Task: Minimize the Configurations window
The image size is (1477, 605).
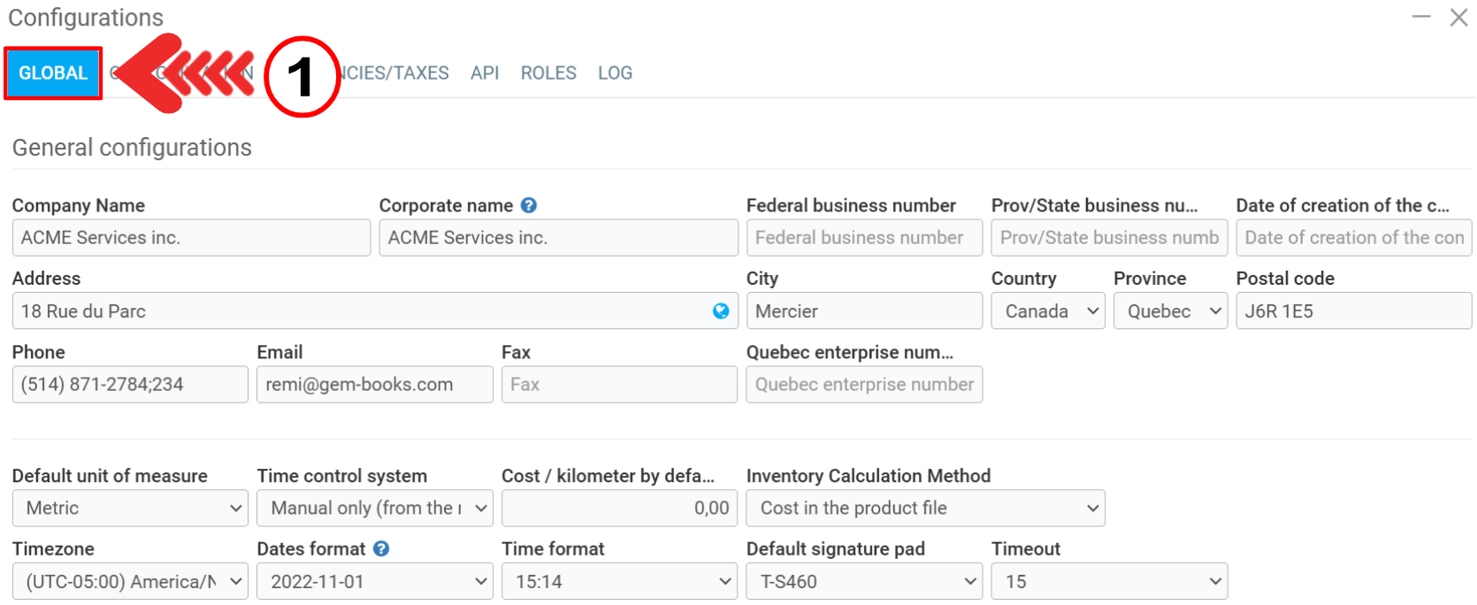Action: click(1421, 17)
